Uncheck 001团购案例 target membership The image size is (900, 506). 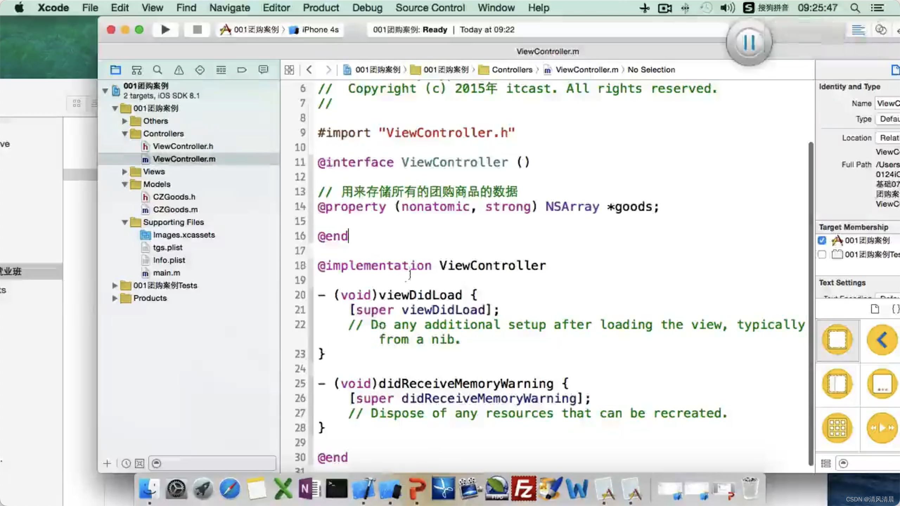coord(822,240)
